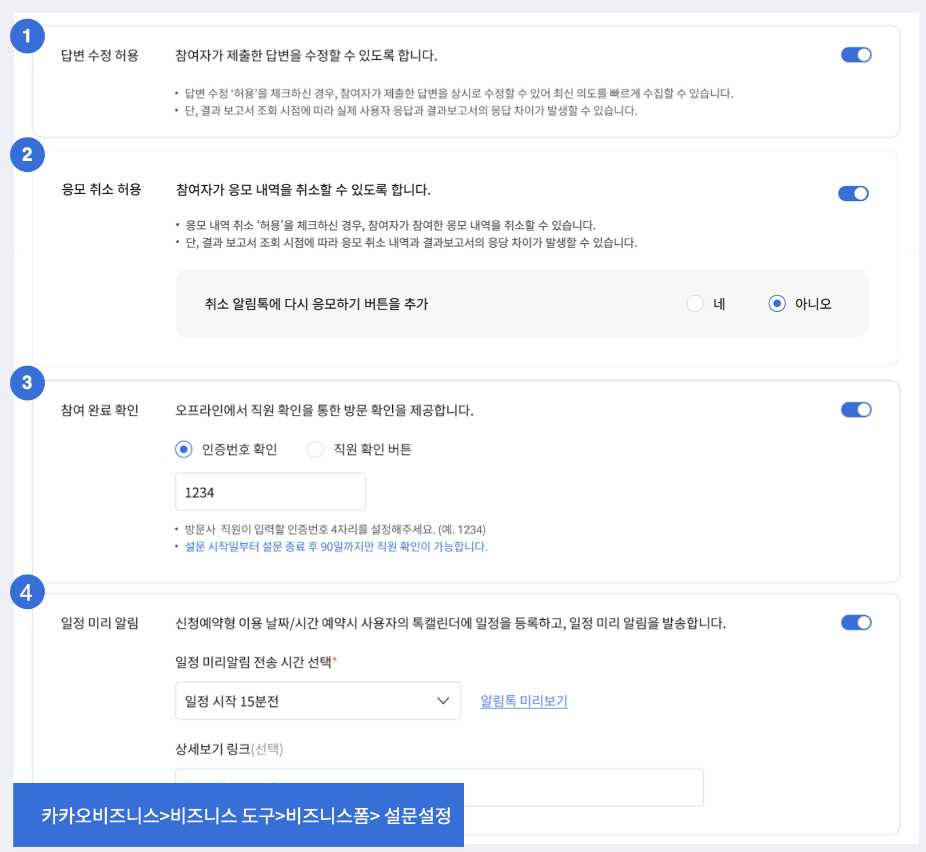Select 네 for re-apply button option

(695, 304)
